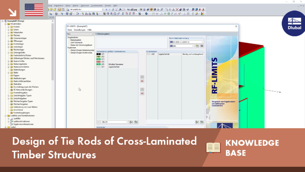This screenshot has width=305, height=172.
Task: Click select-all icon beside the Alle dropdown
Action: click(x=131, y=122)
